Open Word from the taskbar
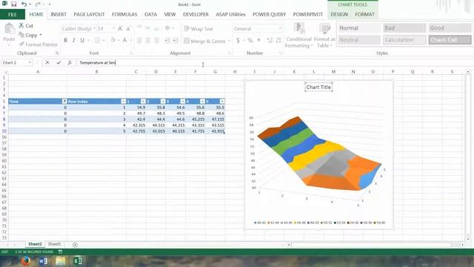The height and width of the screenshot is (267, 474). [43, 261]
